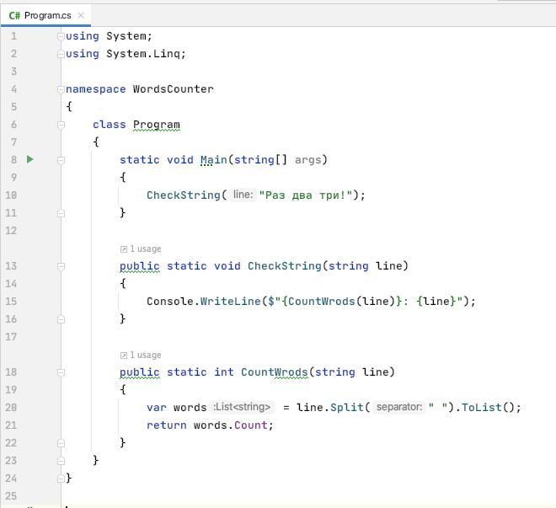Click usage icon above CountWrods method
Screen dimensions: 556x508
[123, 356]
